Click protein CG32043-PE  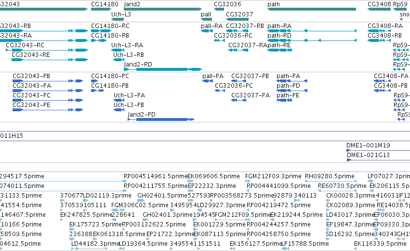coord(31,105)
